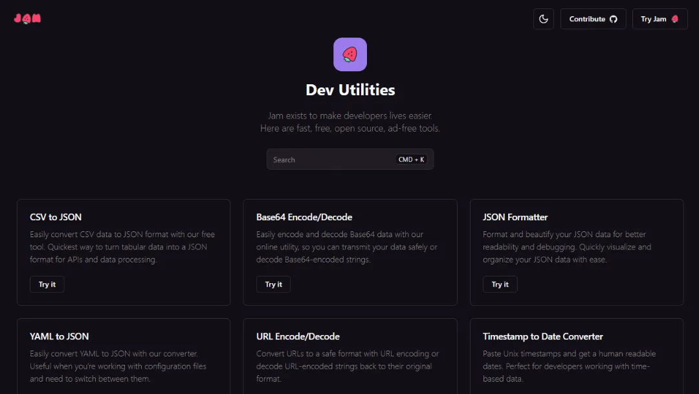699x394 pixels.
Task: Toggle dark mode moon icon
Action: point(544,19)
